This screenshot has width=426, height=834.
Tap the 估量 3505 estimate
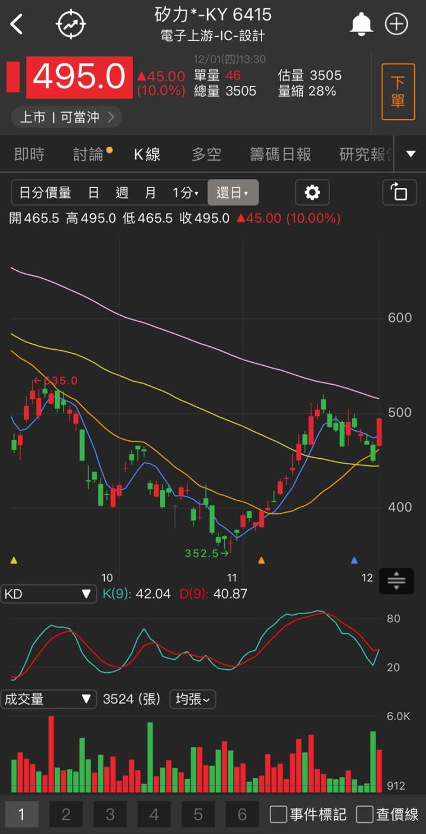[310, 75]
